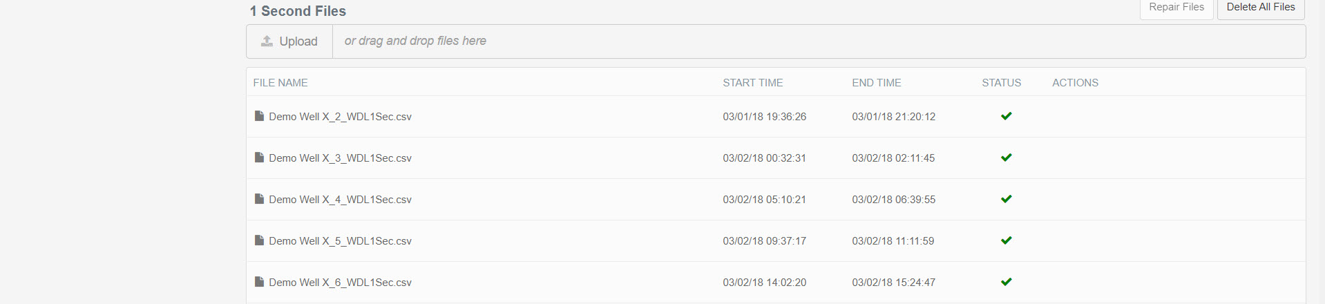
Task: Click the FILE NAME column header
Action: click(x=280, y=83)
